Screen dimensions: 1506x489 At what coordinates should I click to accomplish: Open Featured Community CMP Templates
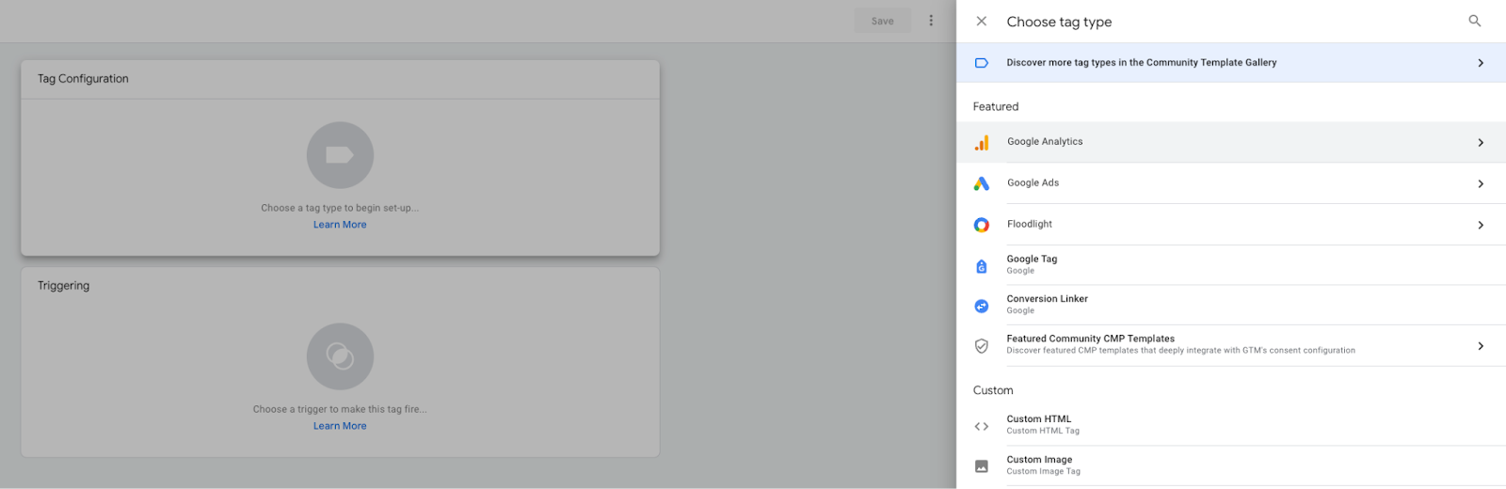tap(1231, 345)
